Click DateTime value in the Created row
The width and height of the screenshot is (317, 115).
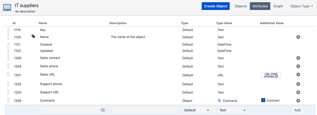[x=224, y=44]
